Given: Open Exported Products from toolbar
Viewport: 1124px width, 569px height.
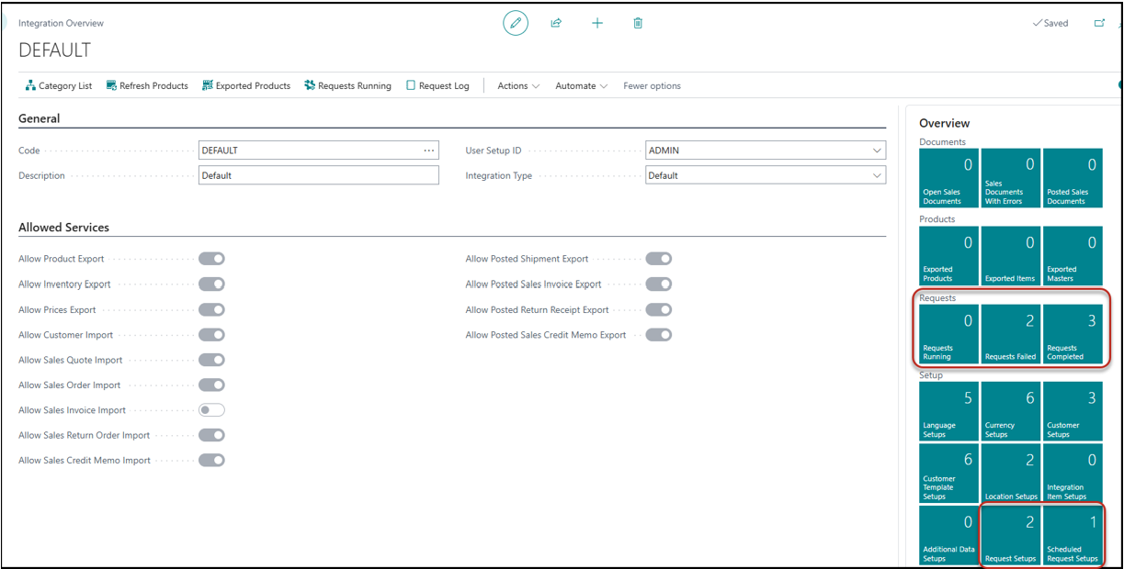Looking at the screenshot, I should coord(245,86).
